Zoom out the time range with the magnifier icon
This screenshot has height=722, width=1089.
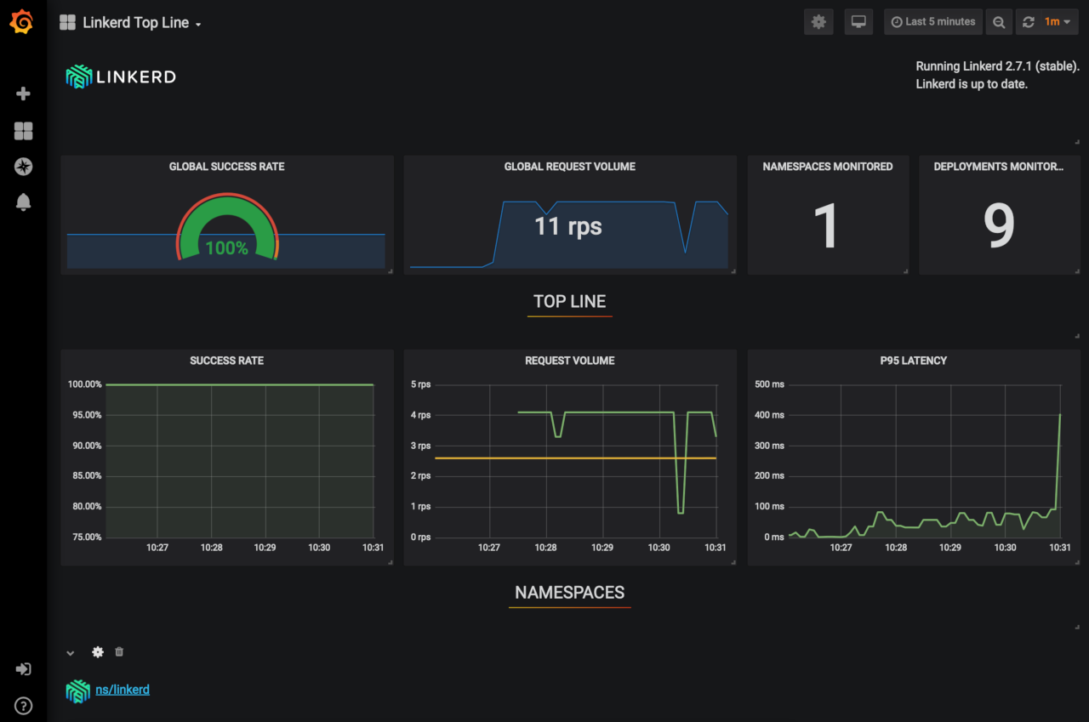(999, 21)
